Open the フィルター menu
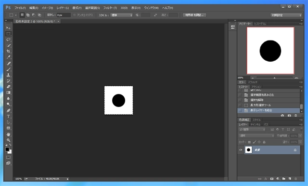 click(x=110, y=8)
